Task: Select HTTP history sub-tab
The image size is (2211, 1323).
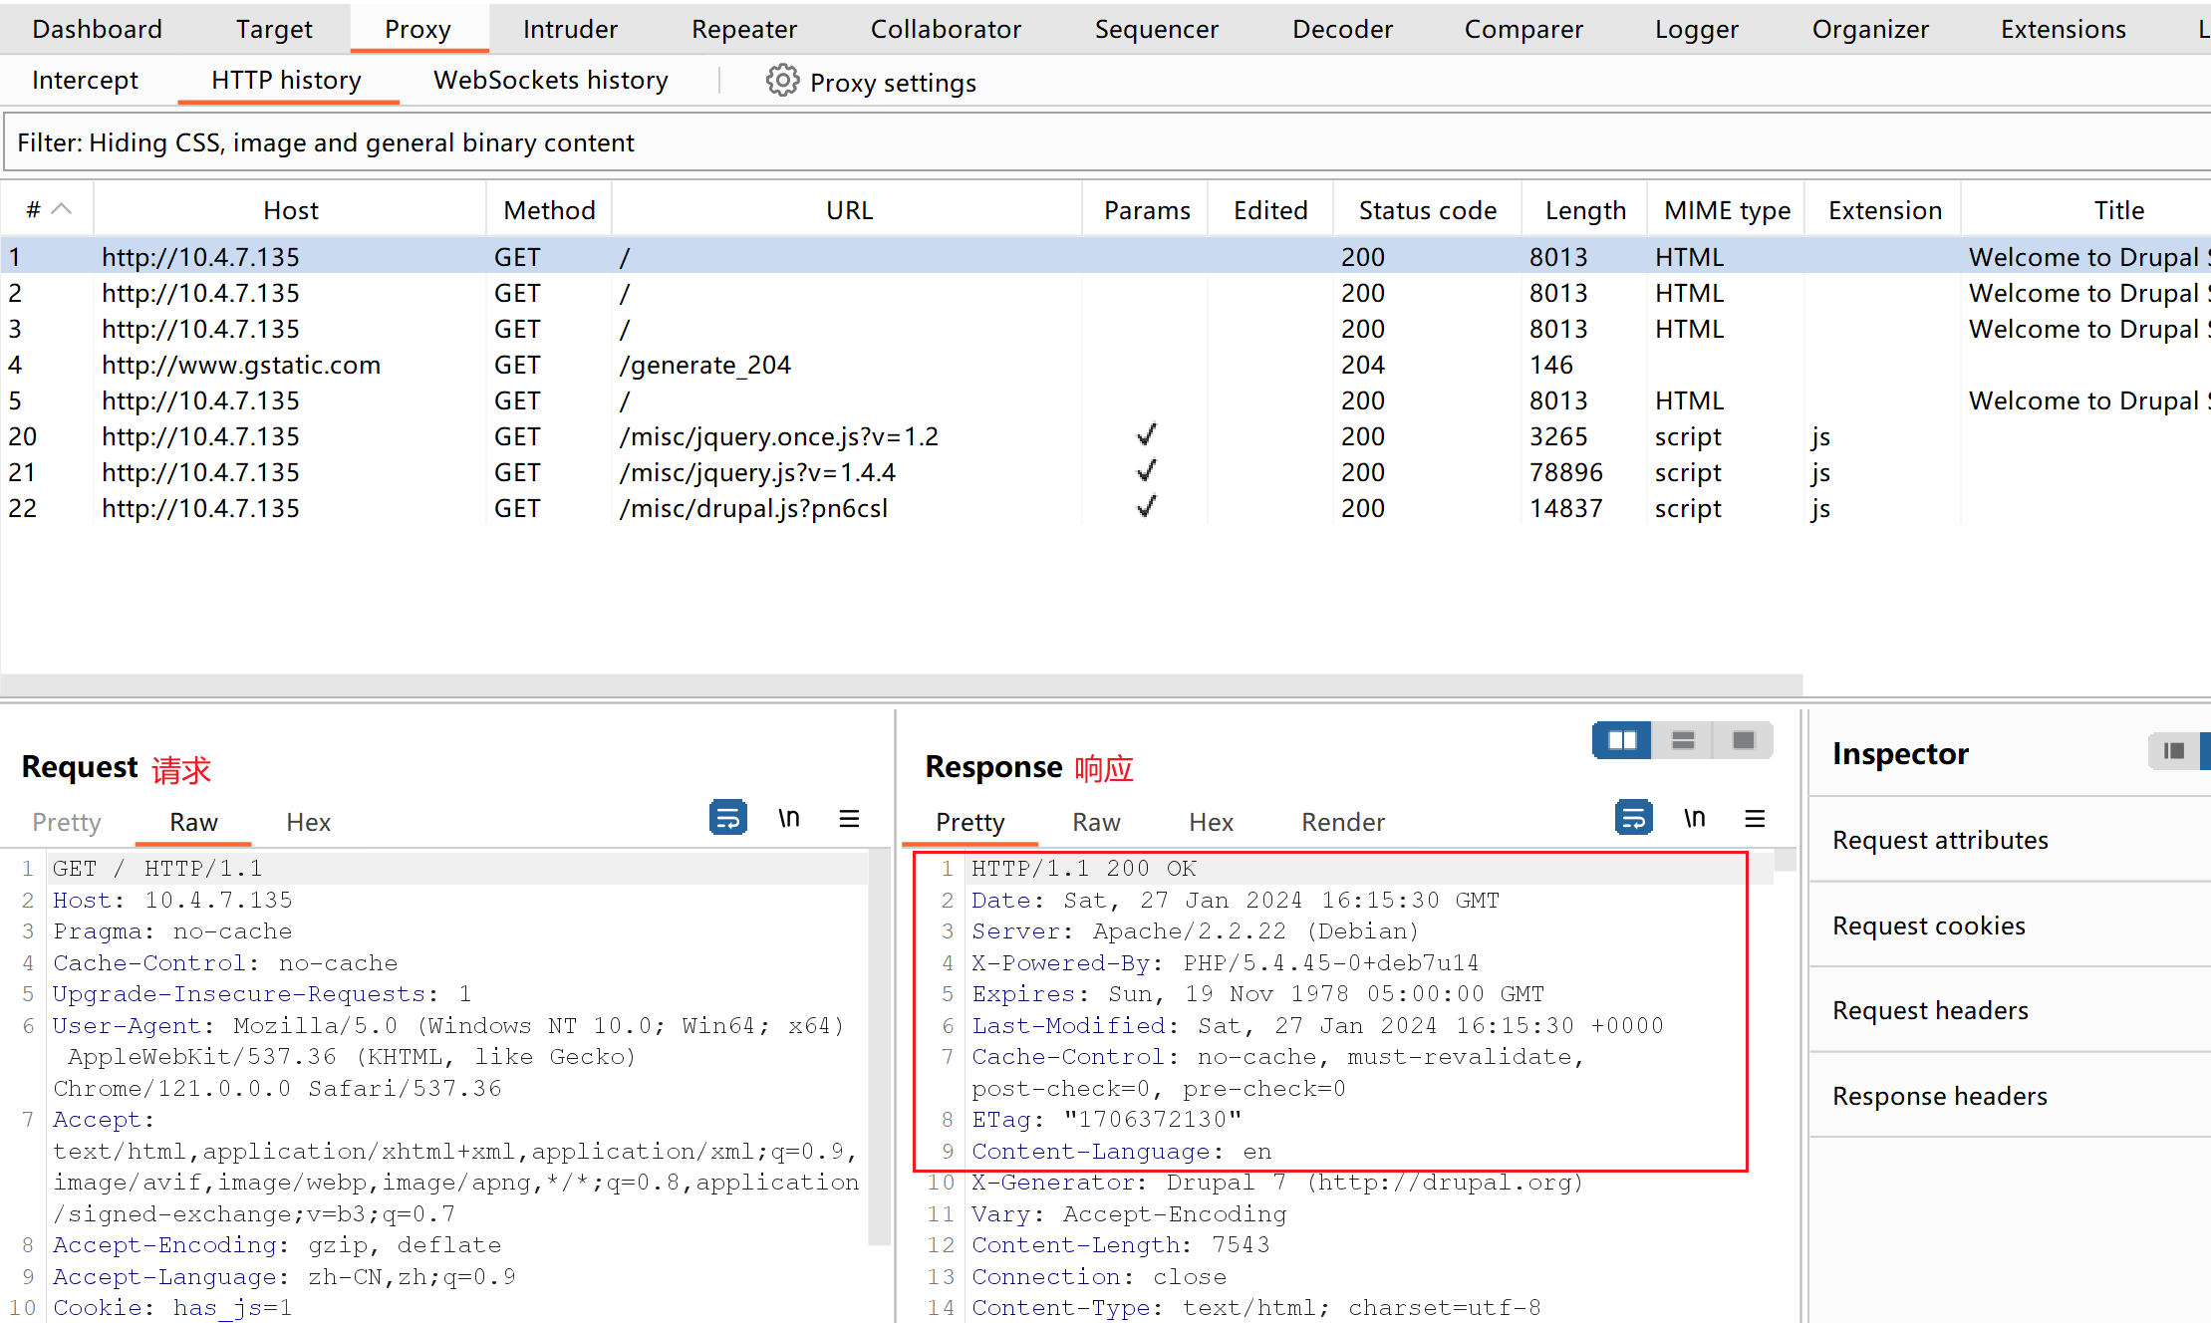Action: [x=286, y=80]
